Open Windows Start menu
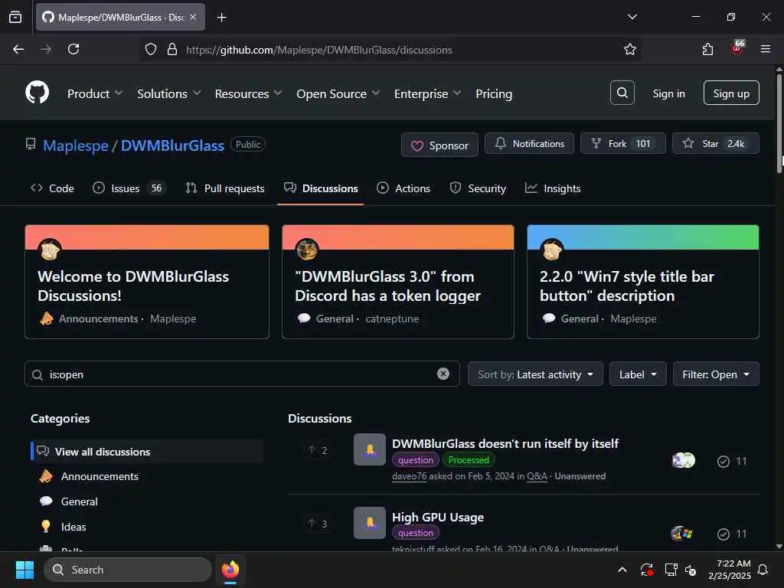The width and height of the screenshot is (784, 588). (24, 570)
